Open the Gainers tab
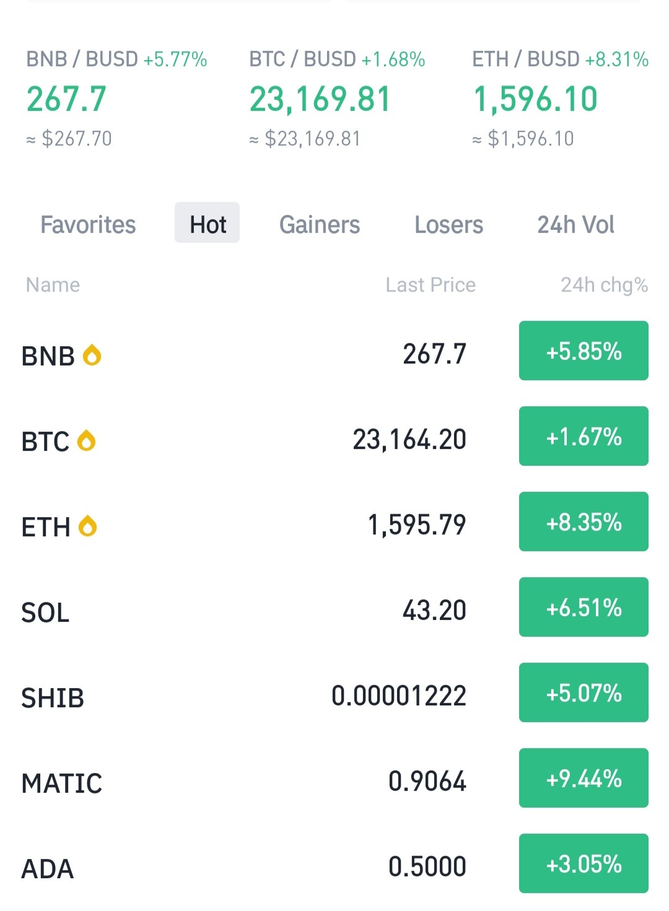Image resolution: width=669 pixels, height=911 pixels. point(320,225)
